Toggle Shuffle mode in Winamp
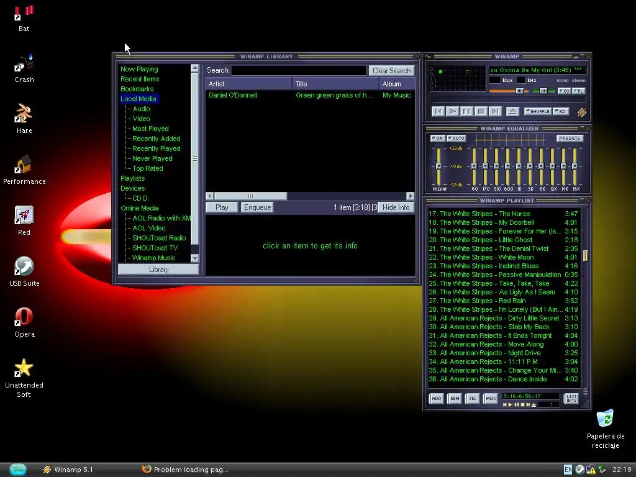The width and height of the screenshot is (636, 477). [x=537, y=111]
